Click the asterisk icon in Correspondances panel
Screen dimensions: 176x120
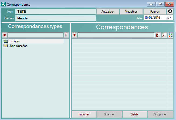75,35
